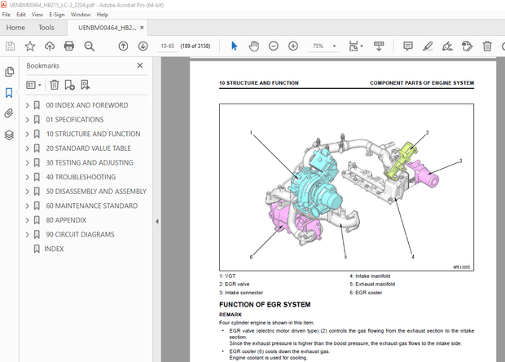Open bookmarks options dropdown menu
505x362 pixels.
(34, 85)
